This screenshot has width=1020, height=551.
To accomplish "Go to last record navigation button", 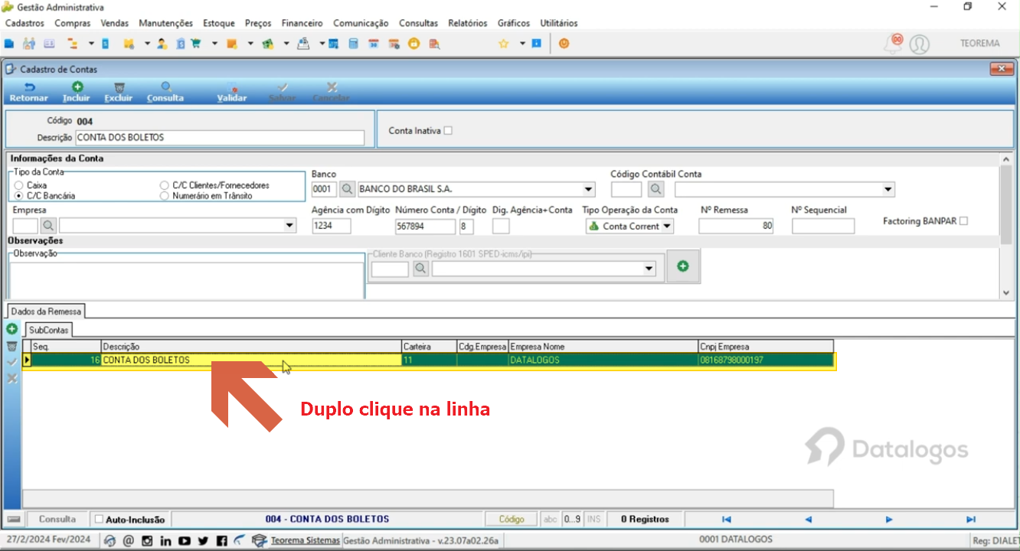I will pyautogui.click(x=971, y=519).
